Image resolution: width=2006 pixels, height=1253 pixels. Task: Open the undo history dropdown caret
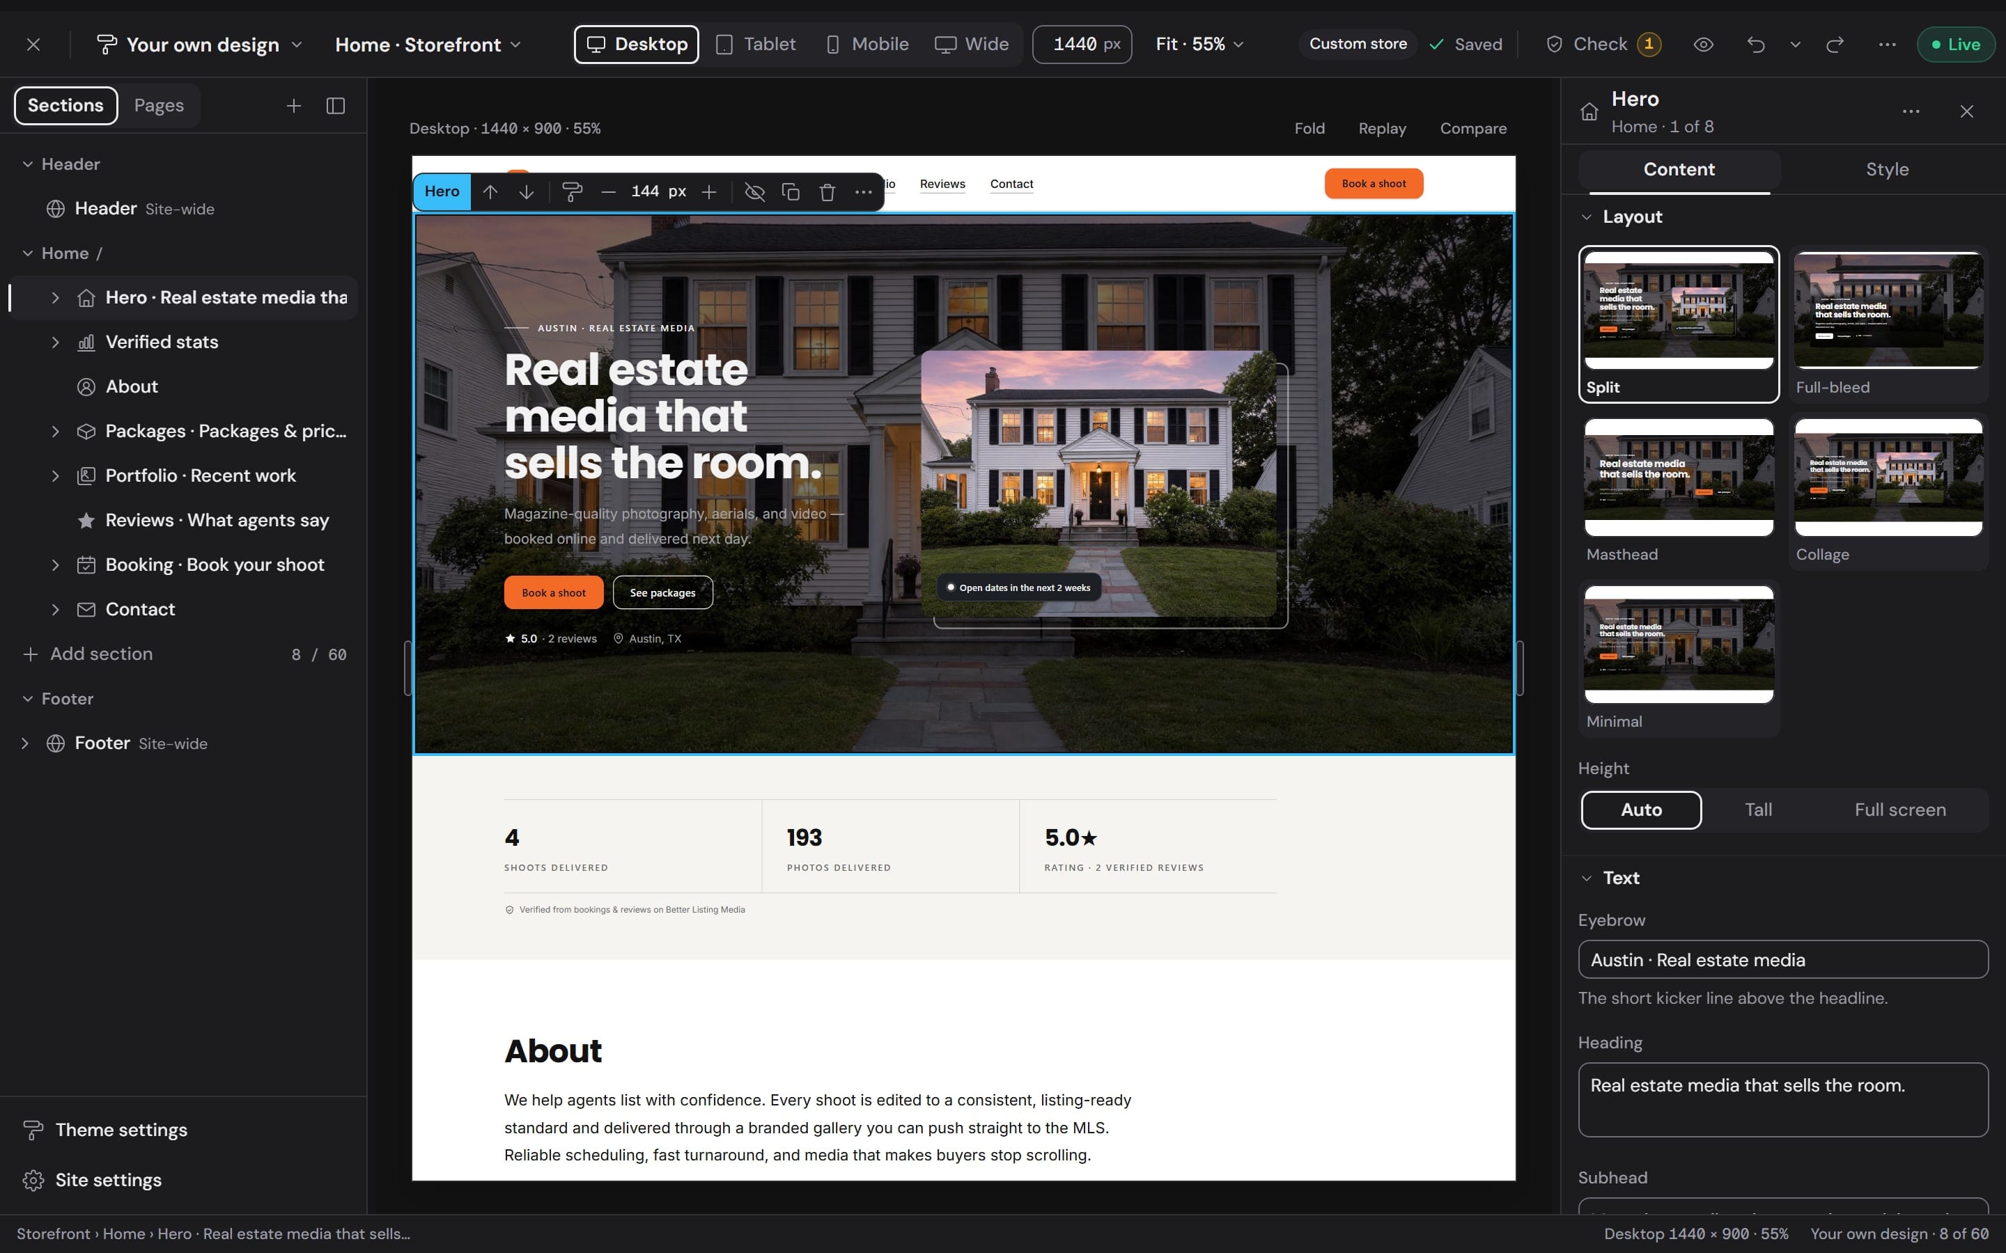[x=1796, y=44]
